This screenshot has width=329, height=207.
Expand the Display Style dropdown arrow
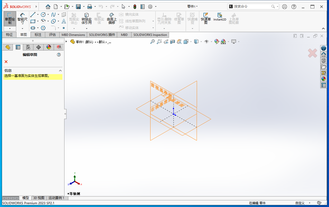click(x=201, y=42)
